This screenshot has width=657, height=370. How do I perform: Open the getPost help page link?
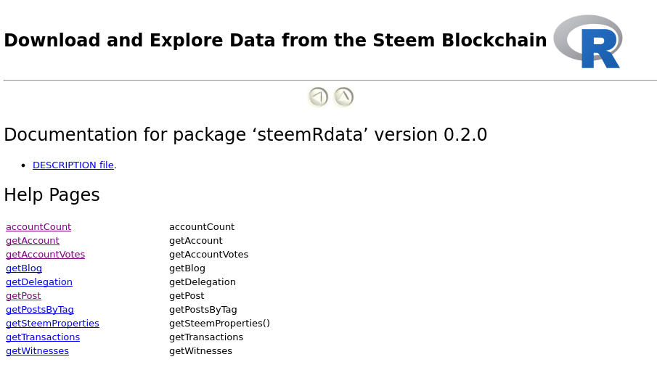(x=23, y=296)
